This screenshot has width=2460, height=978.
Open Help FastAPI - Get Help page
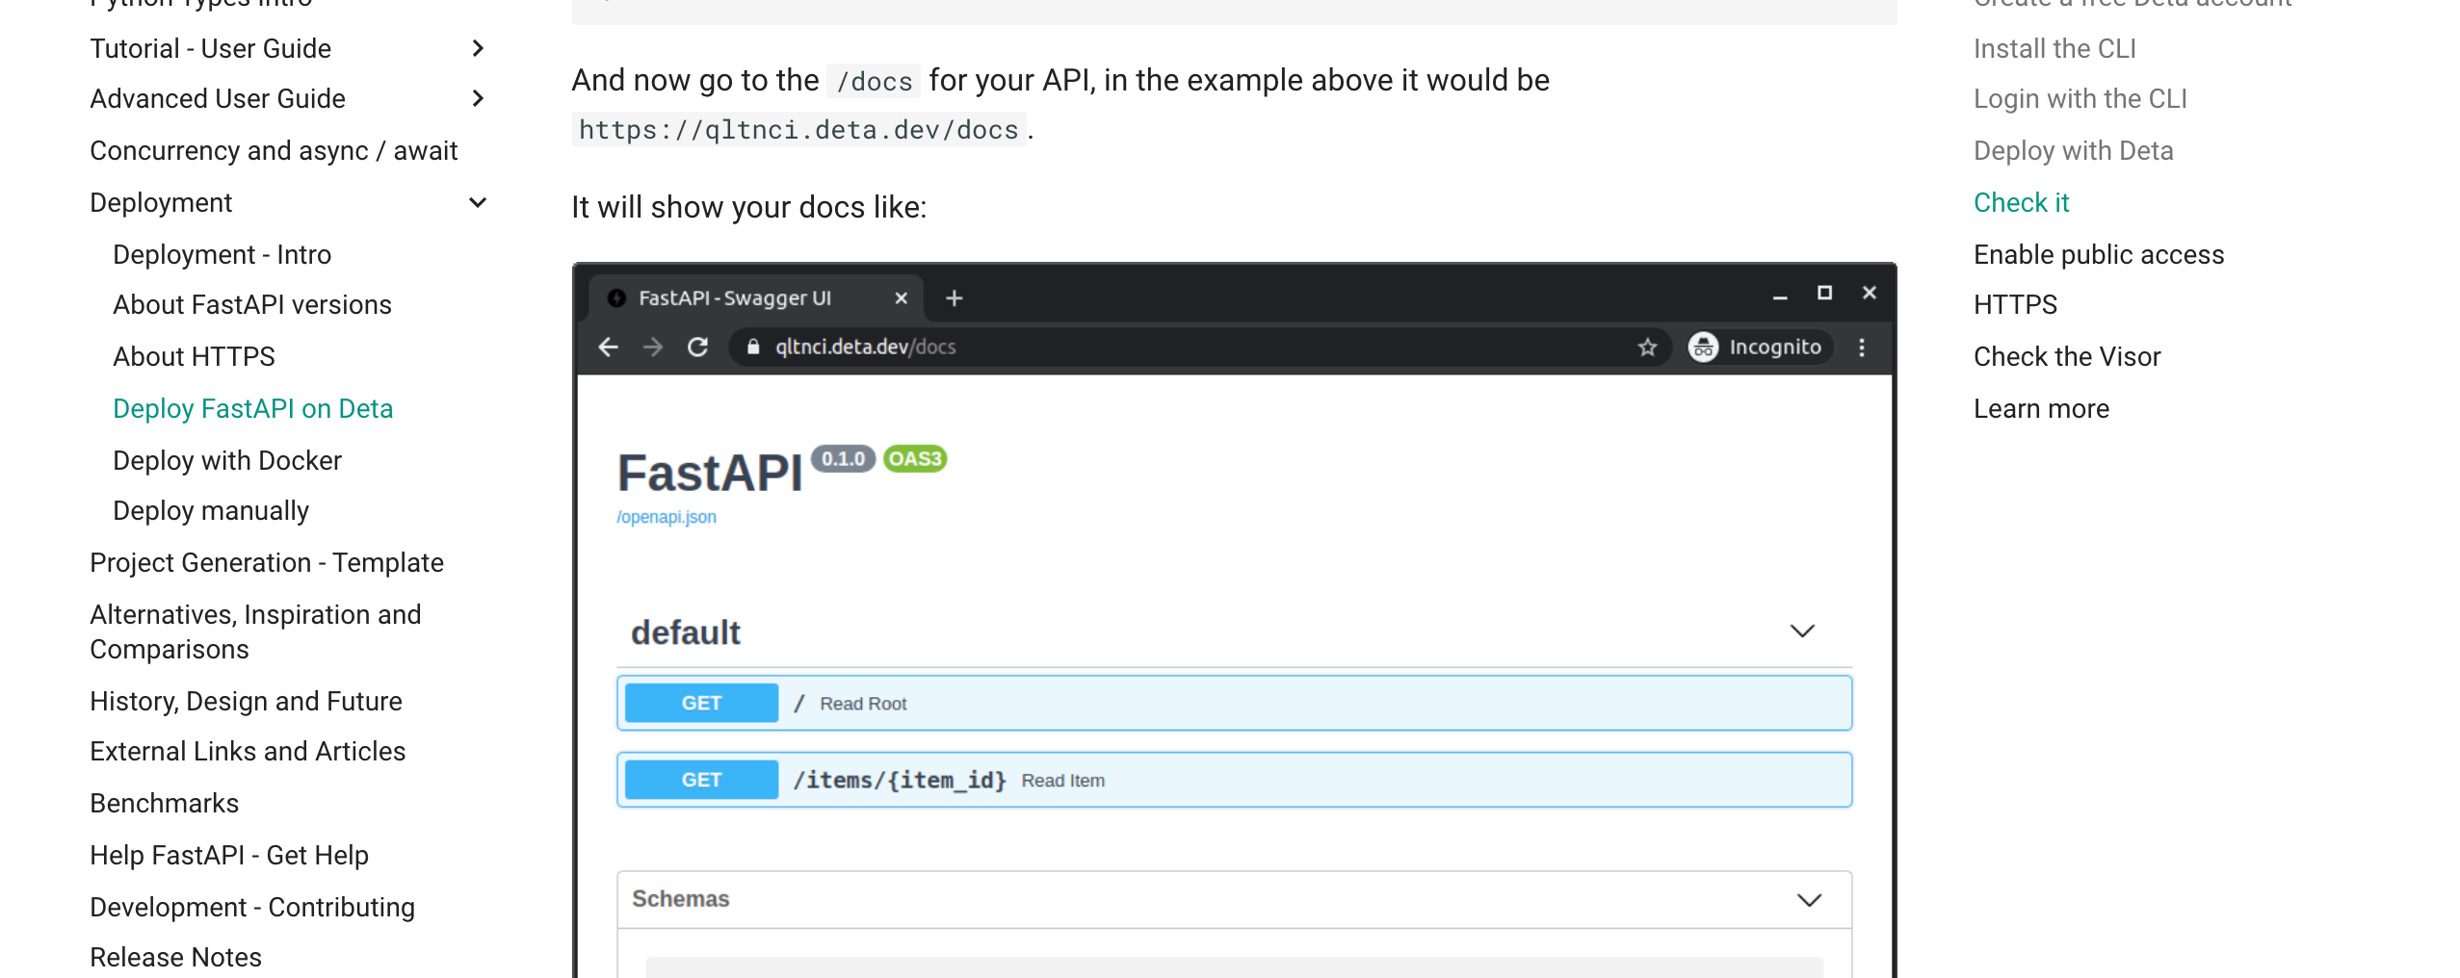(x=229, y=855)
